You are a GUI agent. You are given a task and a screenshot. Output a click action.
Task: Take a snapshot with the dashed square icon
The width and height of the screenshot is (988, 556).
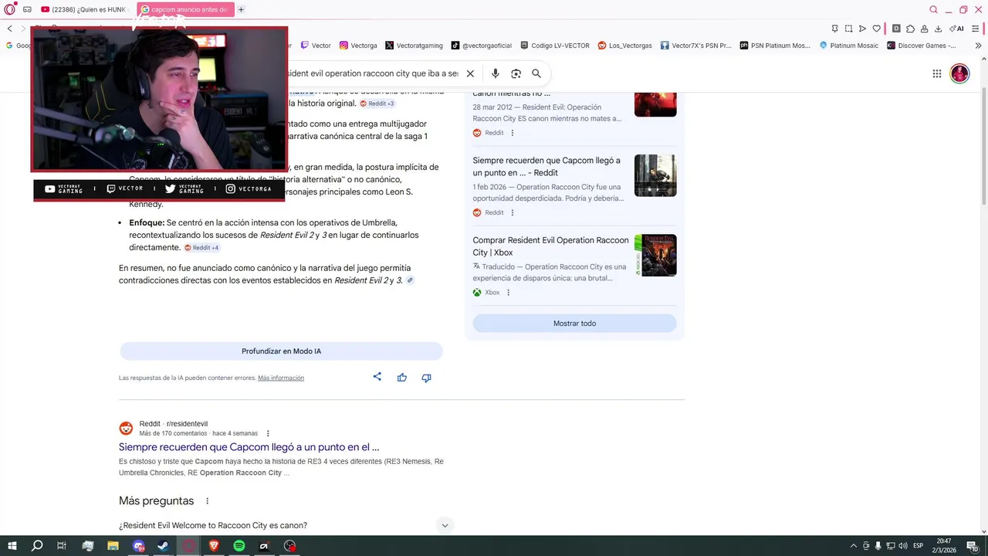coord(848,29)
